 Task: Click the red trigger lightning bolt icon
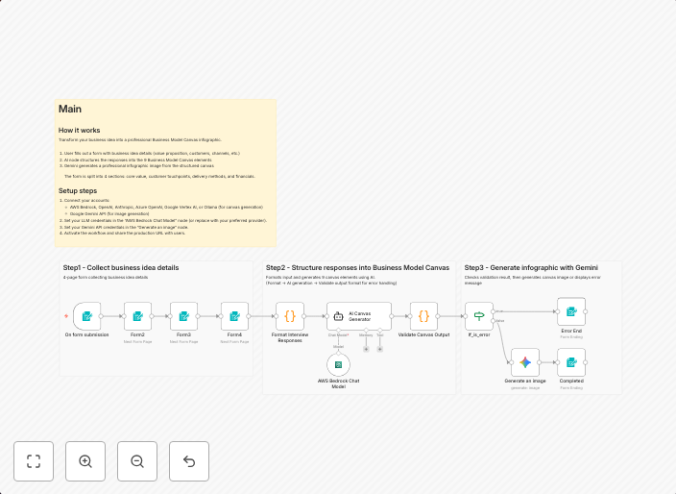pyautogui.click(x=66, y=316)
